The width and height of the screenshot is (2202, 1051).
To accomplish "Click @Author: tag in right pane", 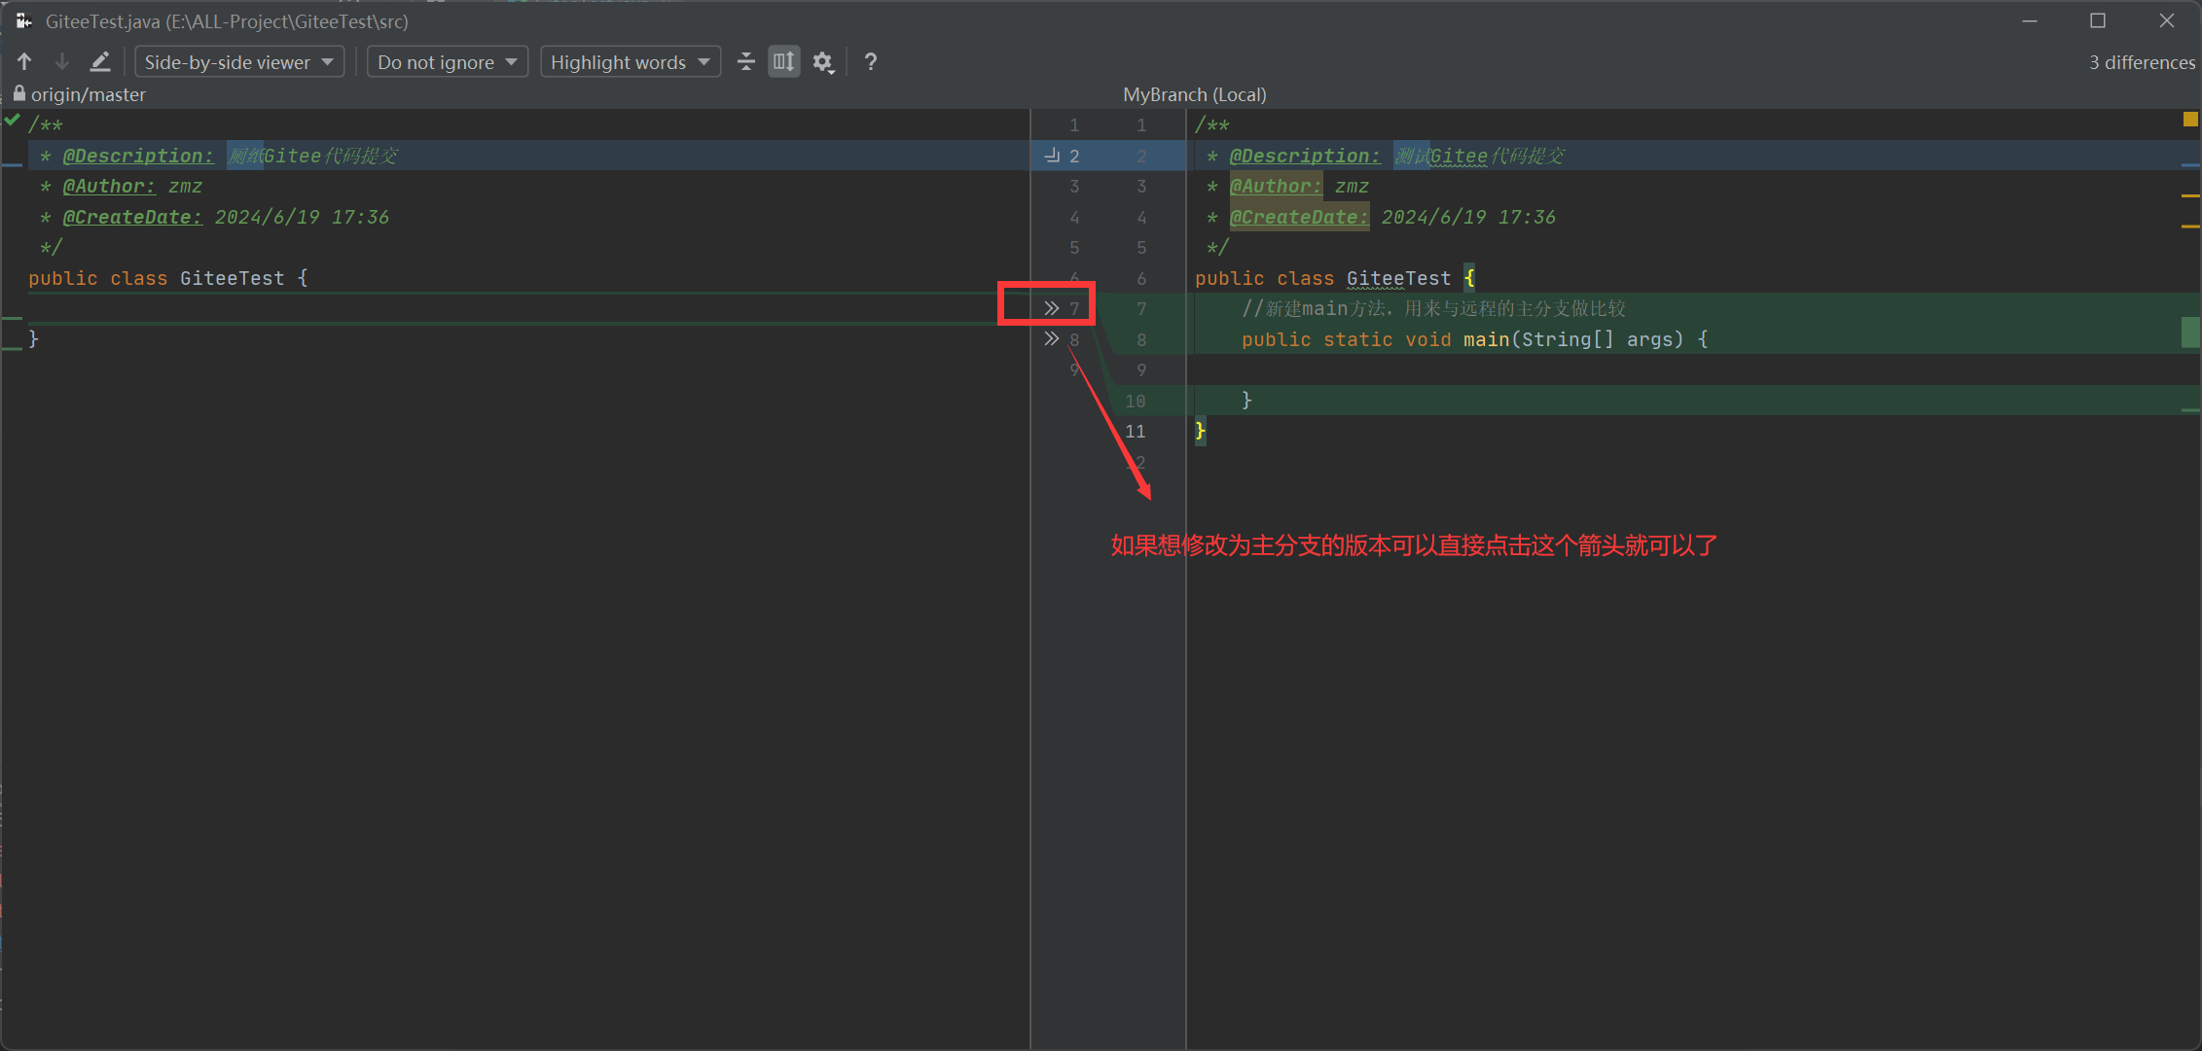I will point(1276,186).
